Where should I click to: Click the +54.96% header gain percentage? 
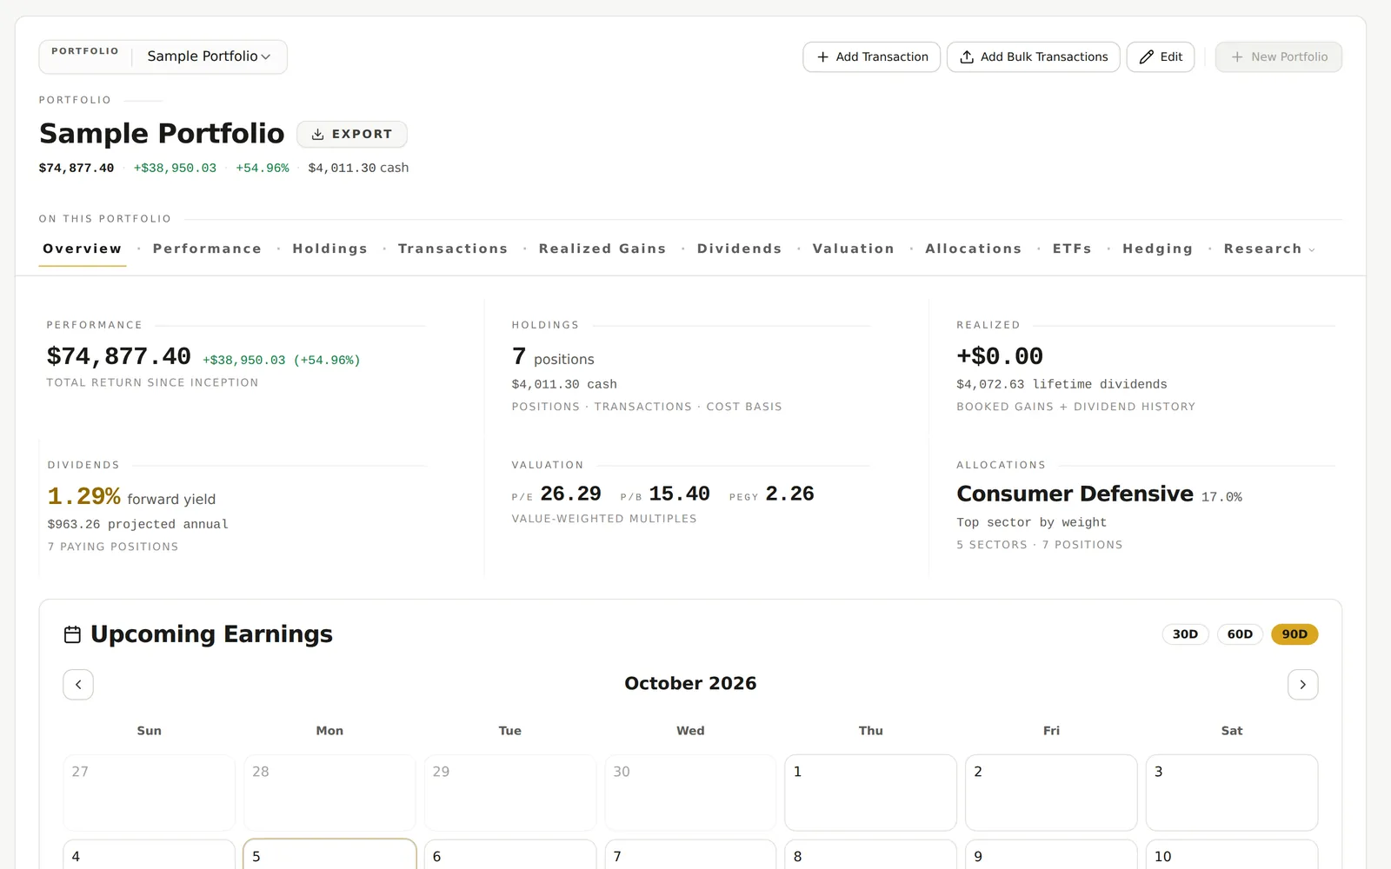(x=263, y=168)
